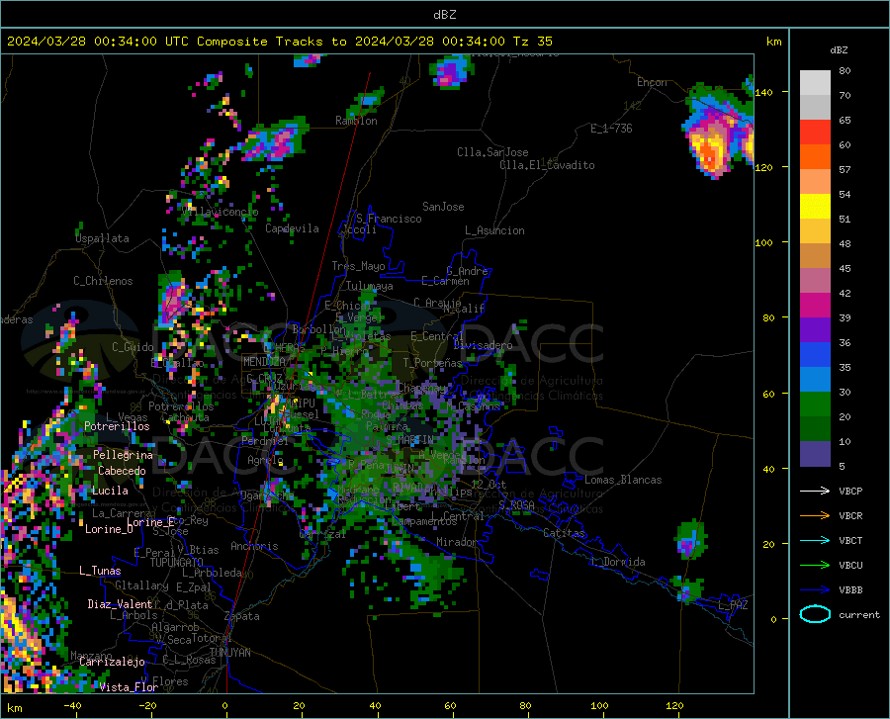The height and width of the screenshot is (719, 890).
Task: Click the 'L_Asuncion' map label
Action: coord(495,230)
